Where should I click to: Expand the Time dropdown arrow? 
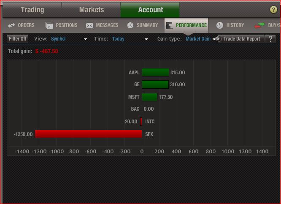click(x=146, y=39)
